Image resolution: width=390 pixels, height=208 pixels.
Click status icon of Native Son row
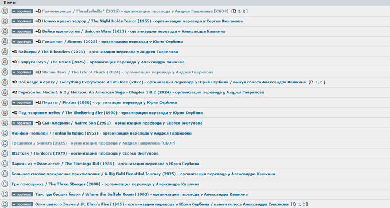[x=4, y=123]
